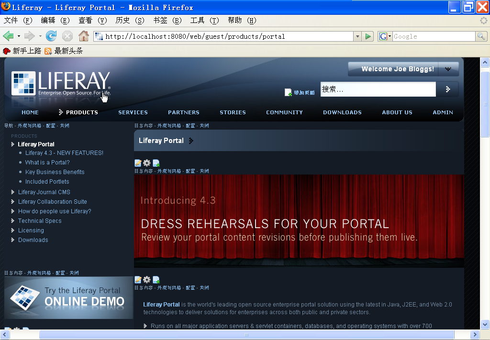Click the Try Liferay Portal Online Demo banner

click(x=68, y=297)
